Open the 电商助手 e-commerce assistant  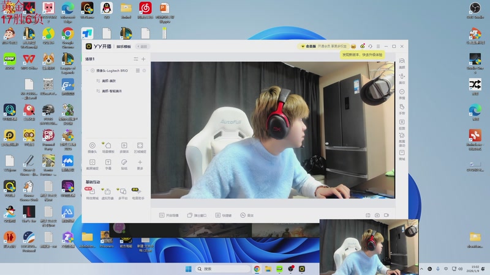tap(138, 194)
